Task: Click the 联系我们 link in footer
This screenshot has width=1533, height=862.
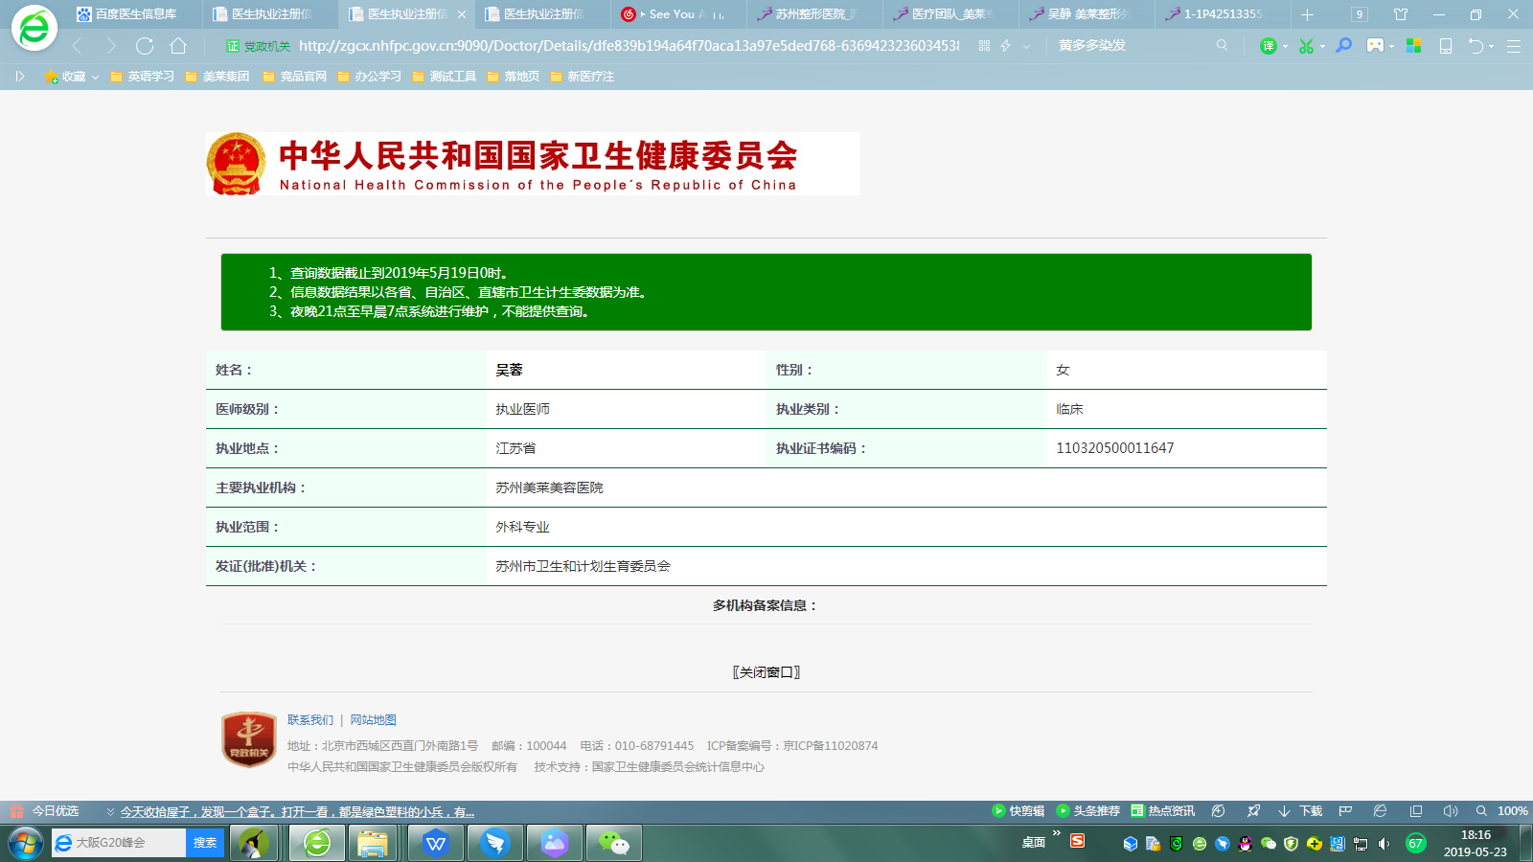Action: tap(310, 720)
